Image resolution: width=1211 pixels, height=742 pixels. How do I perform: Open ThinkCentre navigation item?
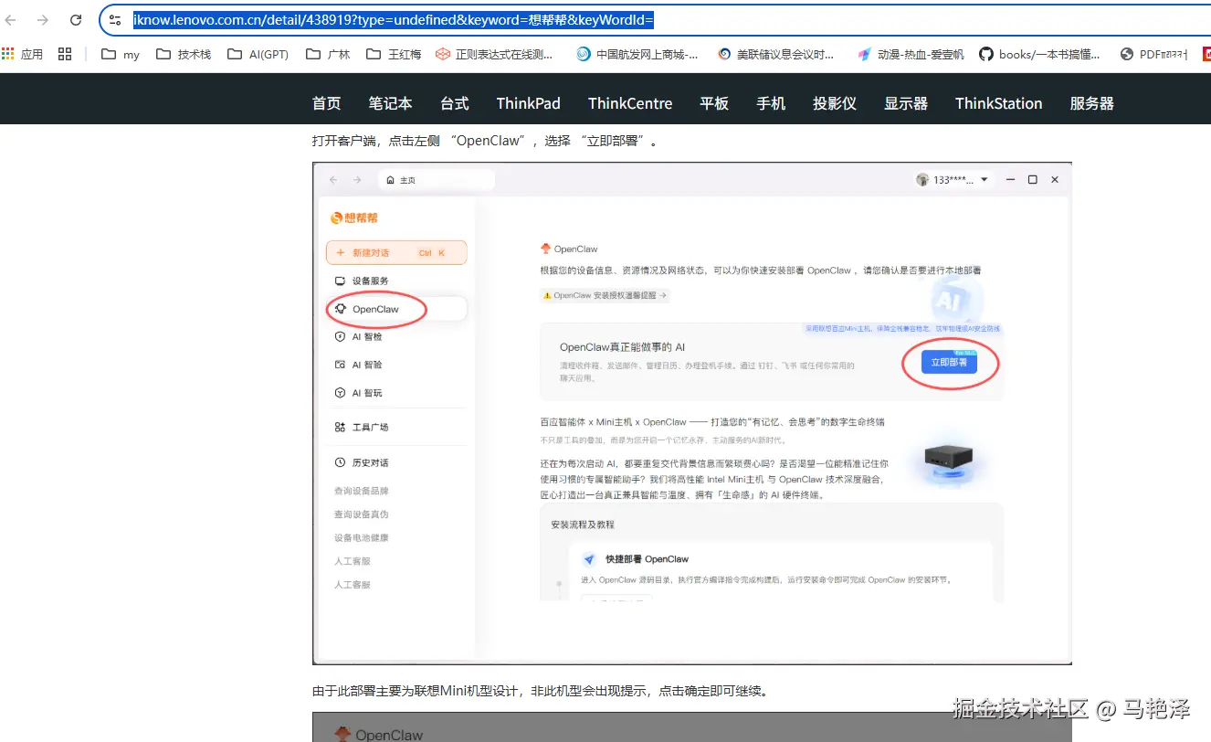point(630,103)
